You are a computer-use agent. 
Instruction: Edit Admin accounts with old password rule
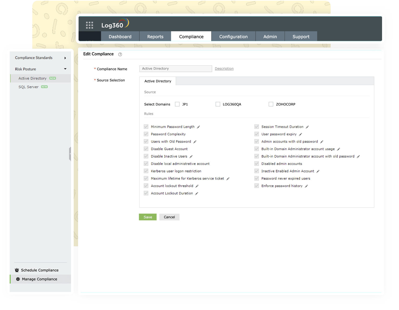point(322,142)
